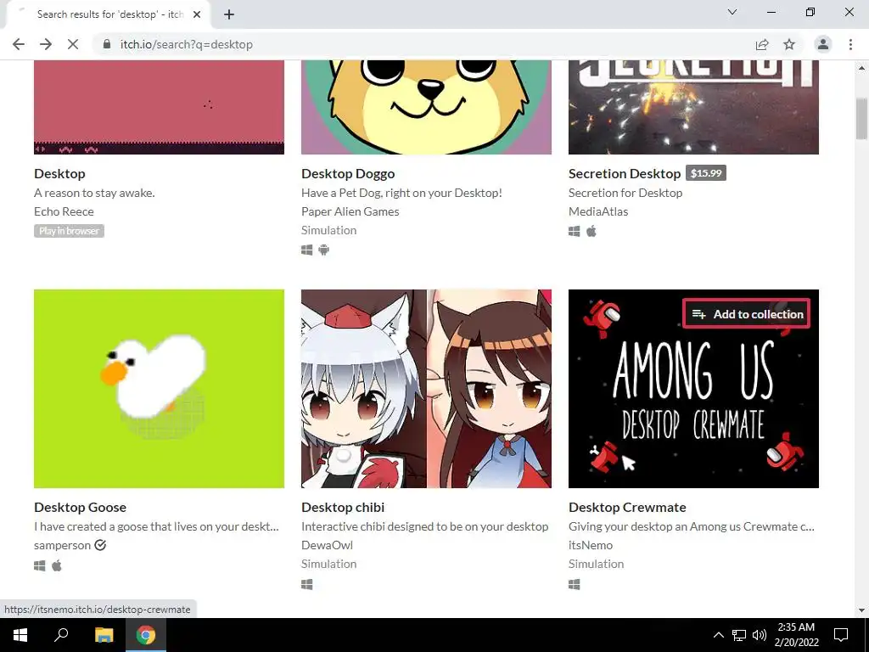Viewport: 869px width, 652px height.
Task: Go back to the previous page
Action: [19, 44]
